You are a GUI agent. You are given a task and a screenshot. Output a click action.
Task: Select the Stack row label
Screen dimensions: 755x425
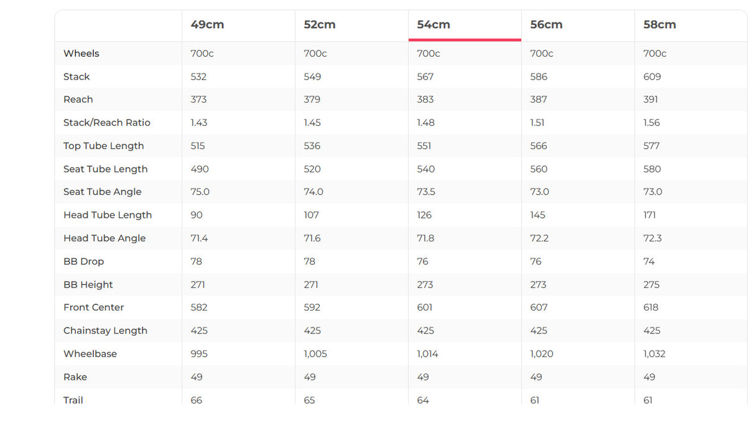pos(76,77)
